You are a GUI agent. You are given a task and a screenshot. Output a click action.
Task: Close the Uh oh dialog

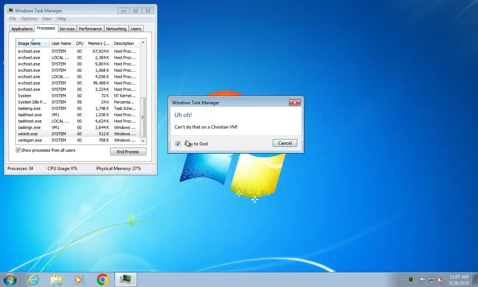coord(295,102)
